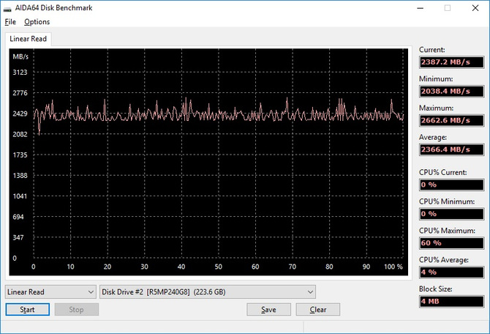490x334 pixels.
Task: Select the Linear Read tab
Action: pos(28,39)
